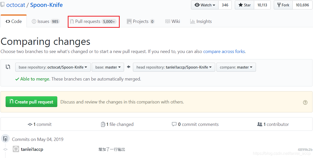The width and height of the screenshot is (313, 158).
Task: Expand the compare: master branch dropdown
Action: tap(236, 67)
